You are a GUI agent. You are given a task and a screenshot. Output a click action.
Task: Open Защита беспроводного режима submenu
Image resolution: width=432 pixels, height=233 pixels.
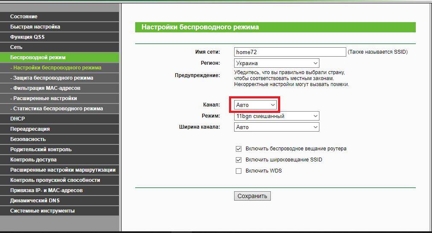tap(52, 78)
